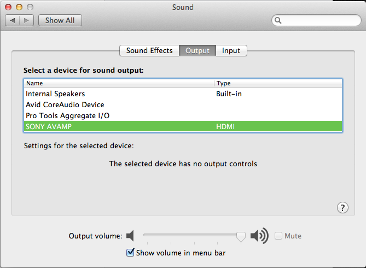Open the Input tab

point(231,50)
